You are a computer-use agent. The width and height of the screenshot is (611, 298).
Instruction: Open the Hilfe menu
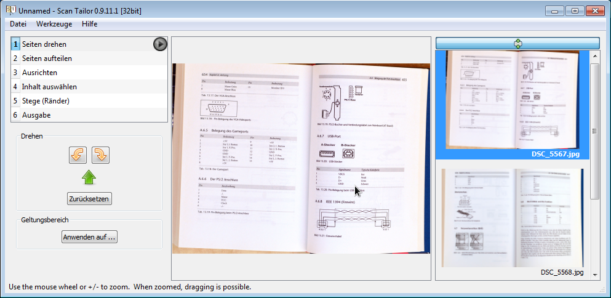click(x=90, y=24)
